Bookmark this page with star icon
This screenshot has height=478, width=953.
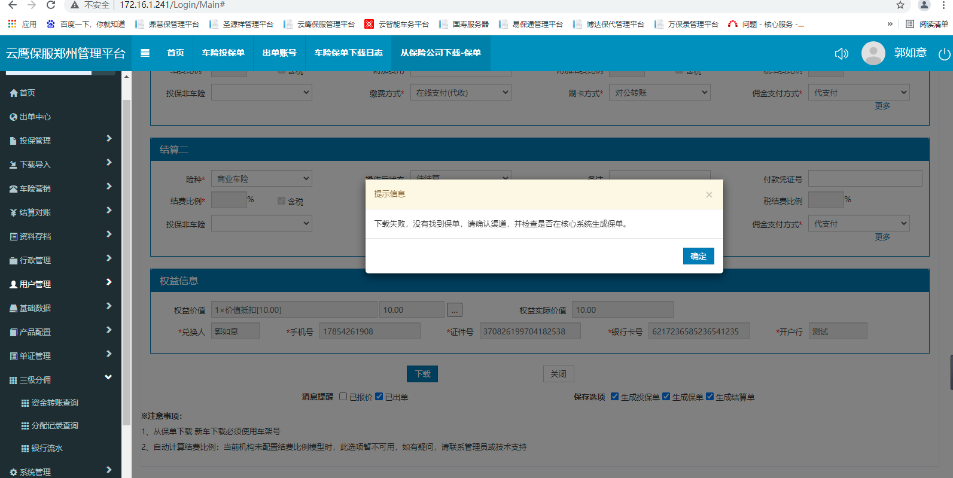point(900,5)
